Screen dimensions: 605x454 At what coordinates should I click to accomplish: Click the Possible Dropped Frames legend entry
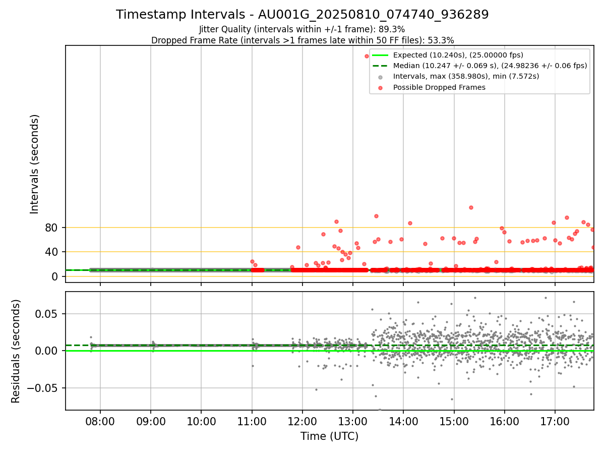439,87
